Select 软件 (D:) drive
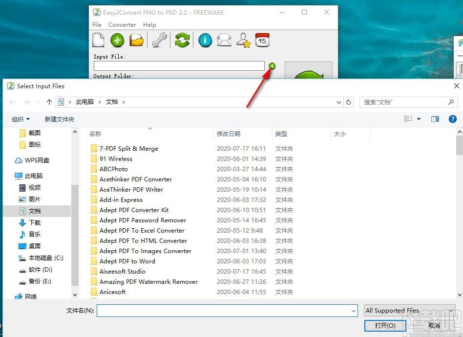The height and width of the screenshot is (337, 463). pyautogui.click(x=40, y=270)
